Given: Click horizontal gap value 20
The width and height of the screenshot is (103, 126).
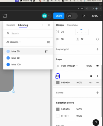Looking at the screenshot, I should tap(62, 32).
